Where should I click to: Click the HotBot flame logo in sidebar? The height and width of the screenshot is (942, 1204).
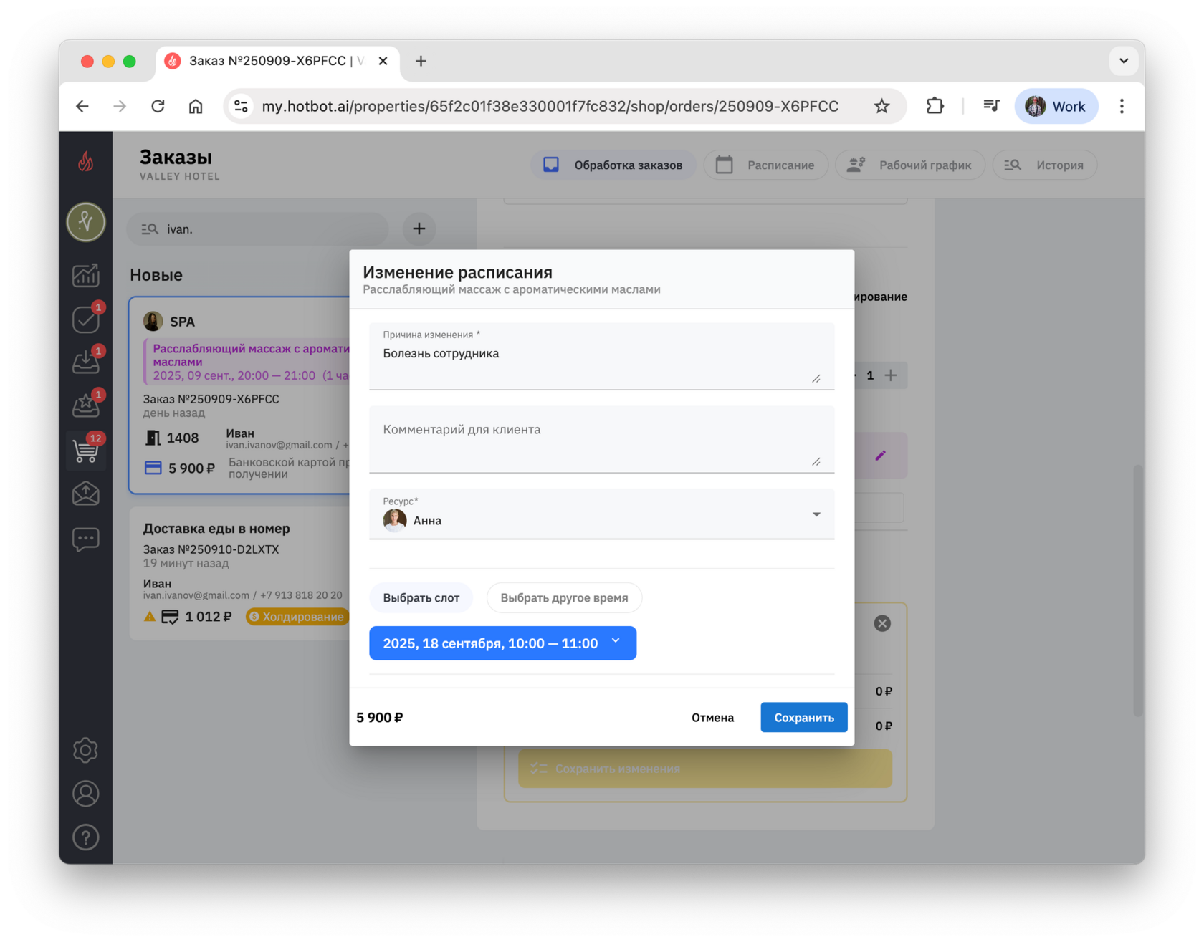(86, 162)
